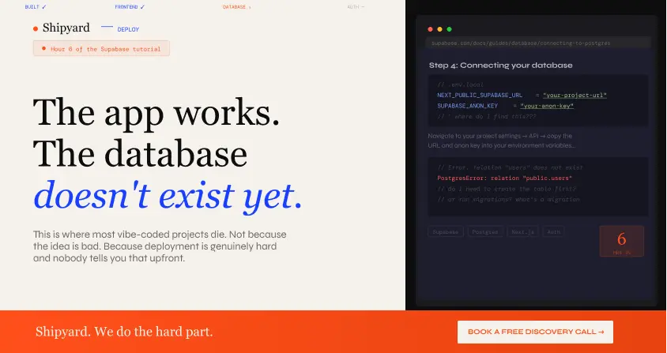Image resolution: width=667 pixels, height=353 pixels.
Task: Click the "your-project-url" string
Action: coord(575,96)
